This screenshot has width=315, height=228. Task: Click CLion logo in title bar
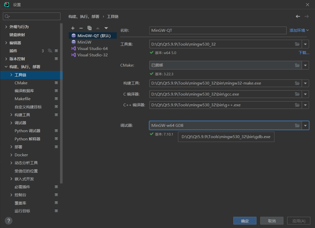7,4
